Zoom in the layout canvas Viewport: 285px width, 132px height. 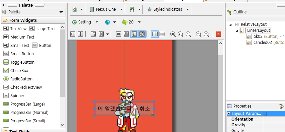coord(206,34)
